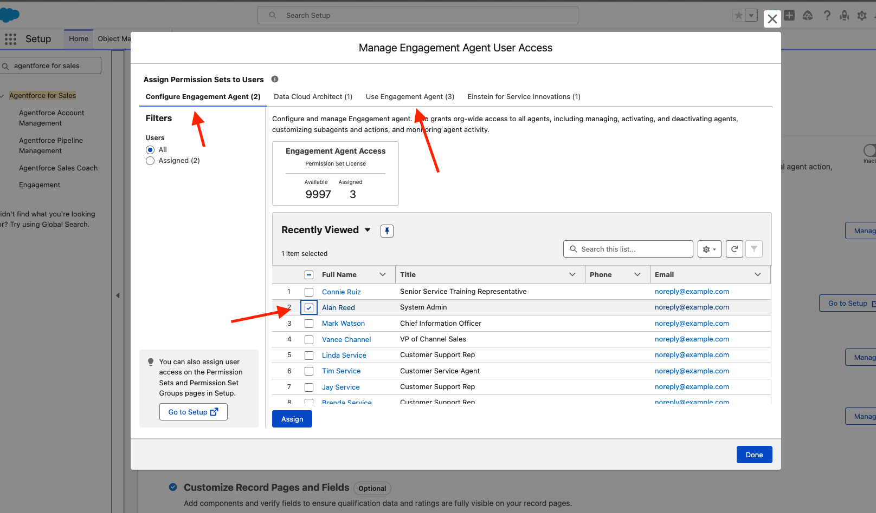Switch to Use Engagement Agent tab
The width and height of the screenshot is (876, 513).
(x=410, y=97)
